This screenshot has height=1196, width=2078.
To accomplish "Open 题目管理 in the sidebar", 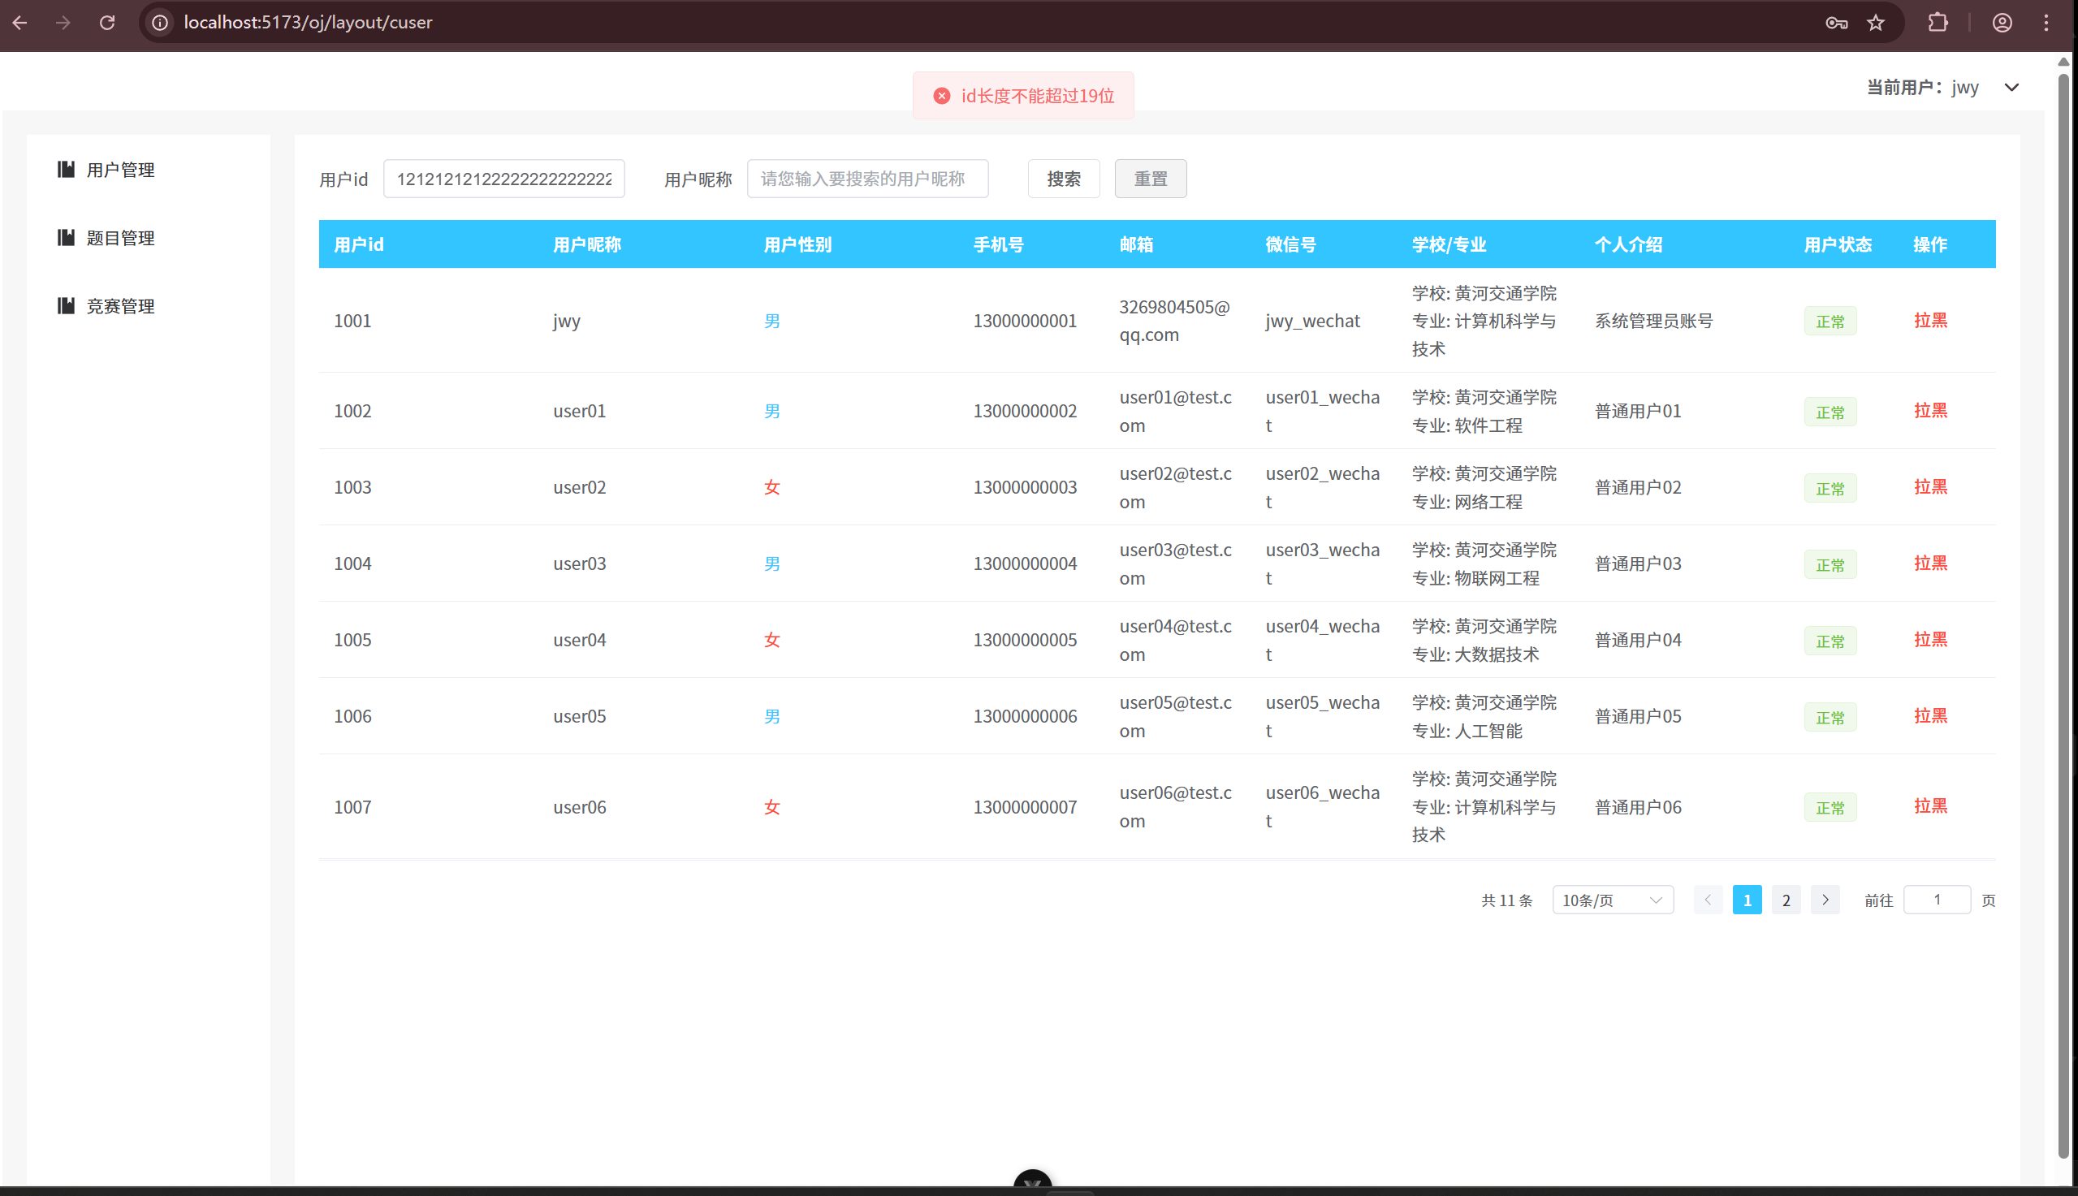I will click(120, 237).
